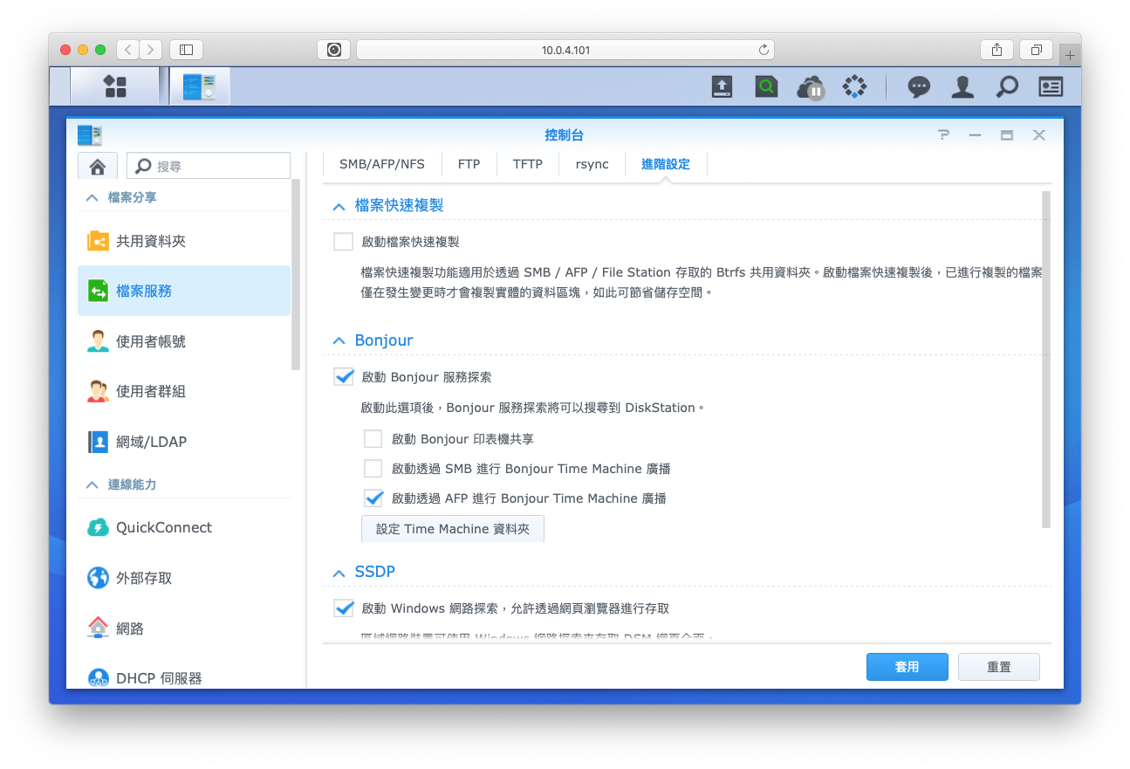The width and height of the screenshot is (1130, 769).
Task: Click the Safari privacy report shield button
Action: [x=334, y=50]
